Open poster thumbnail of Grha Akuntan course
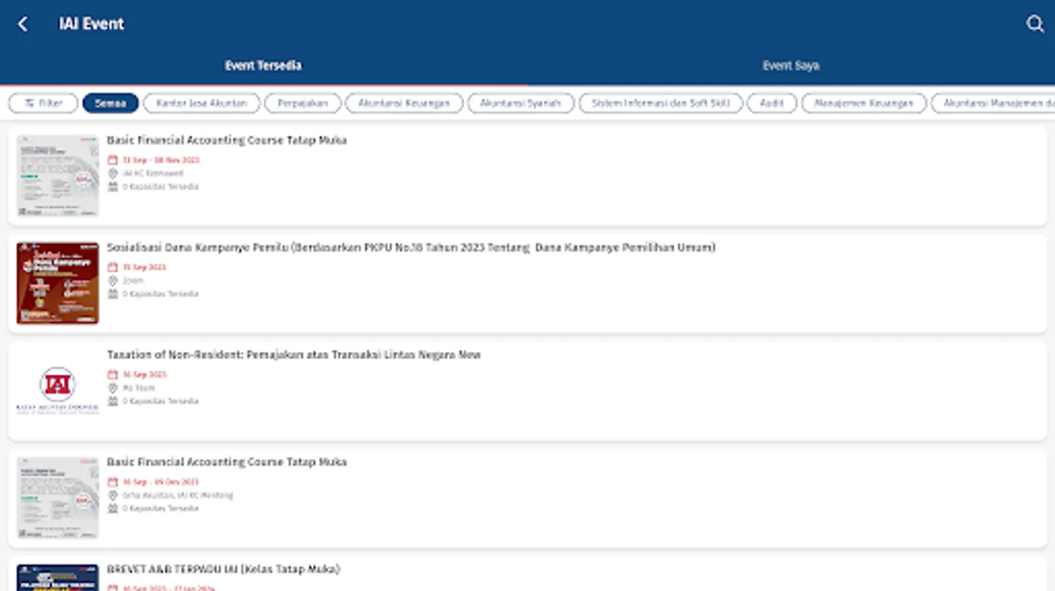The image size is (1055, 591). click(58, 498)
